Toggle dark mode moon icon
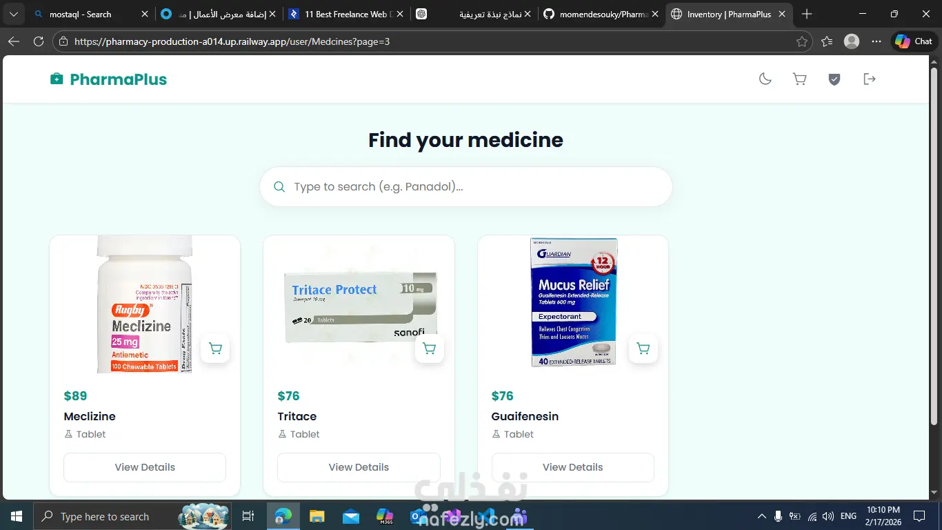The image size is (942, 530). coord(765,79)
